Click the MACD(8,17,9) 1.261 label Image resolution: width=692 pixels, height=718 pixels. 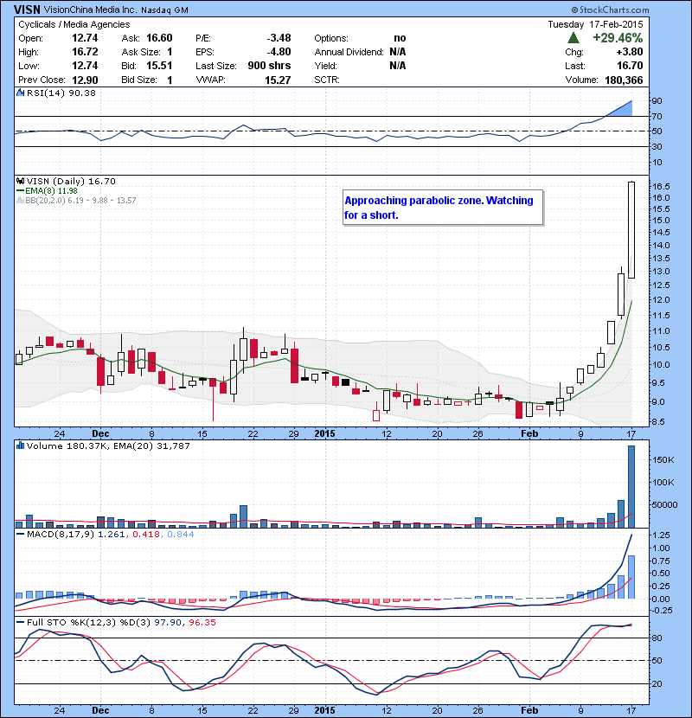click(75, 534)
